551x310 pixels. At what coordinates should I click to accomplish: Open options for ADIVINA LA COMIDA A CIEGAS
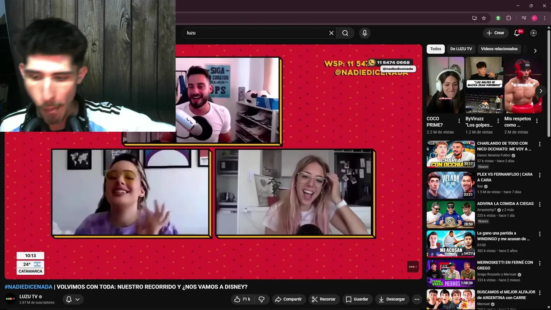(x=539, y=205)
